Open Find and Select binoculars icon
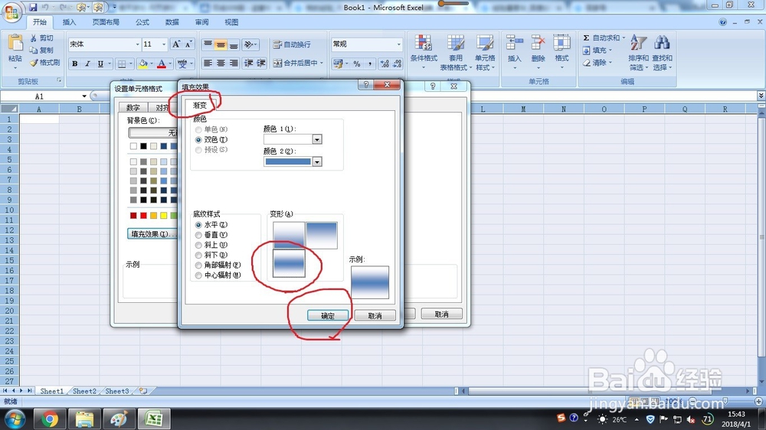The image size is (766, 430). pyautogui.click(x=662, y=43)
